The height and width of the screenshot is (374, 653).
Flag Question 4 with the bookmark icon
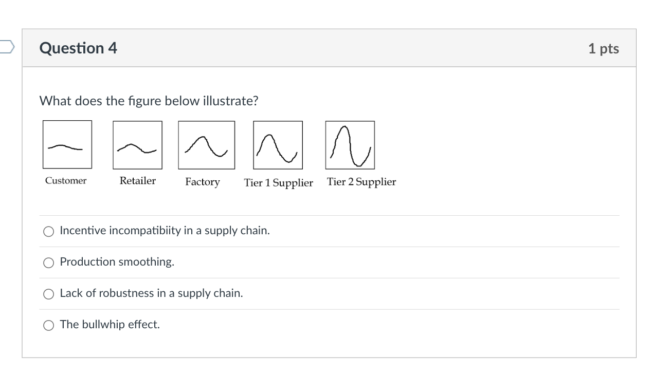[x=6, y=48]
